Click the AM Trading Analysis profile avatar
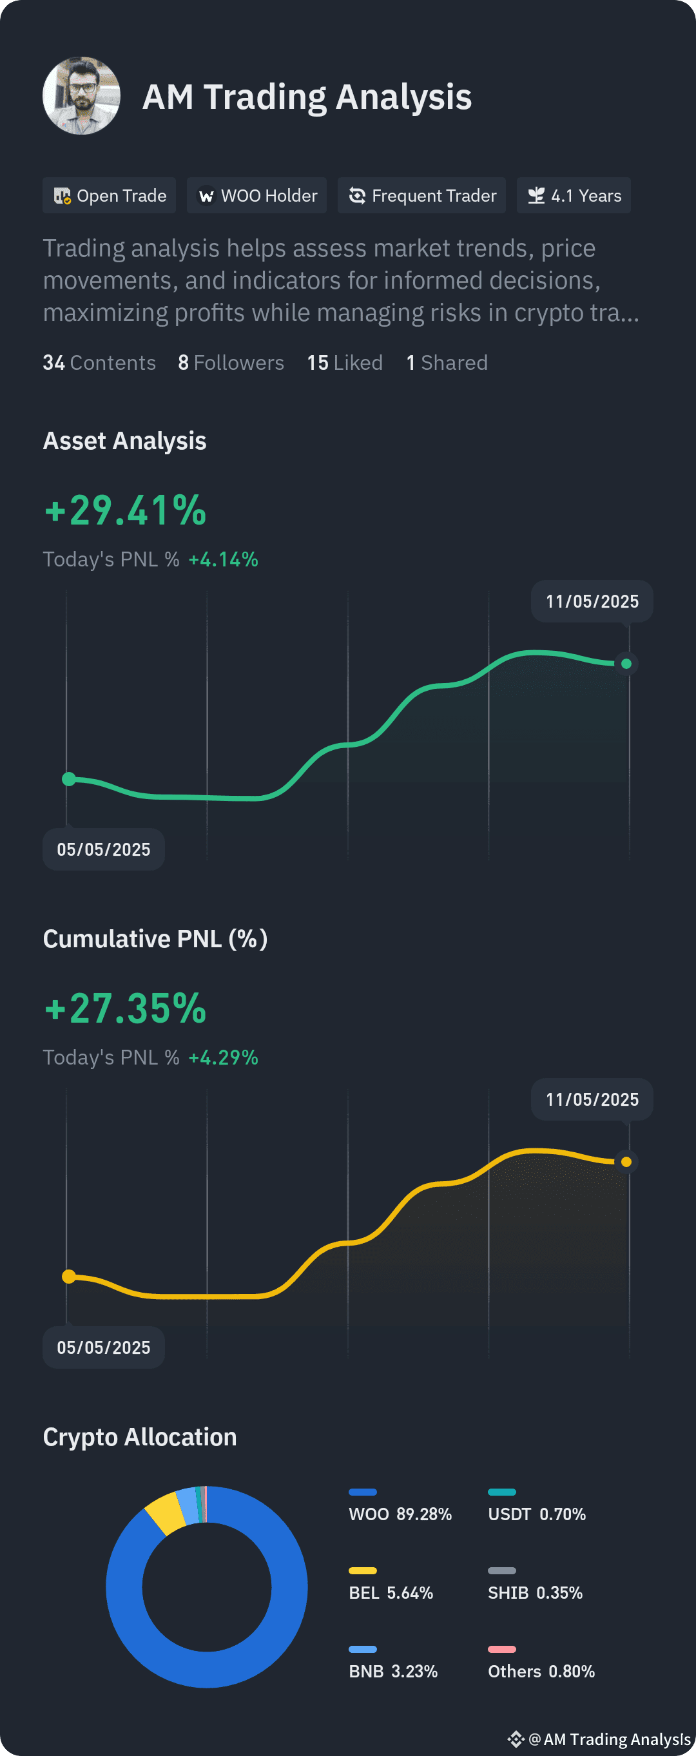 [82, 96]
